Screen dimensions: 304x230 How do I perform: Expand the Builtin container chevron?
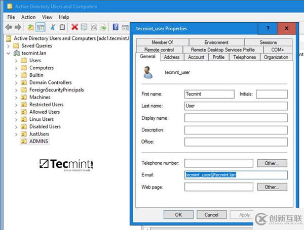coord(16,75)
